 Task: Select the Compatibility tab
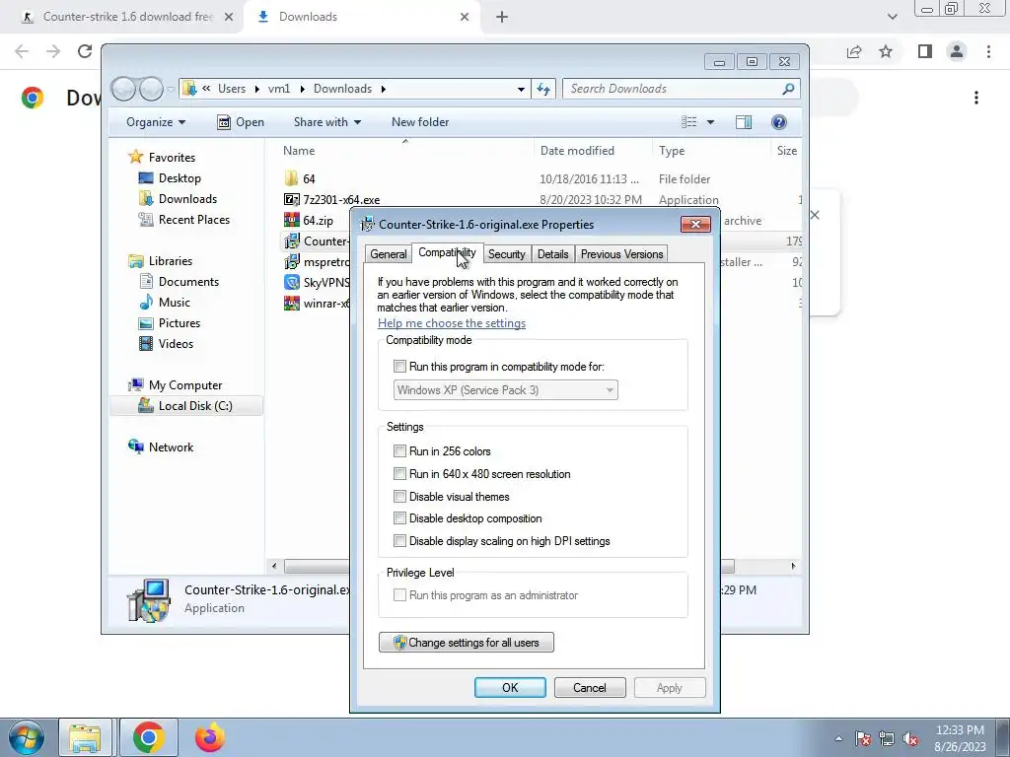pyautogui.click(x=447, y=252)
